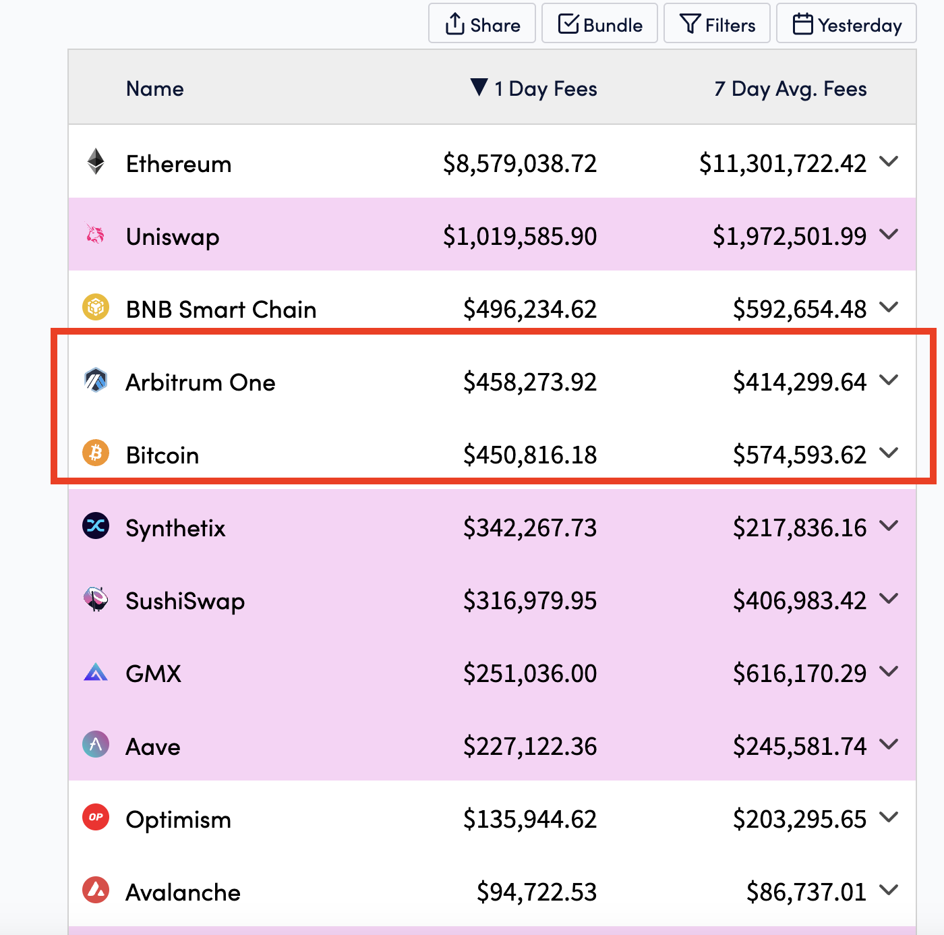This screenshot has height=935, width=944.
Task: Select Optimism's $135,944.62 fee value
Action: (x=530, y=820)
